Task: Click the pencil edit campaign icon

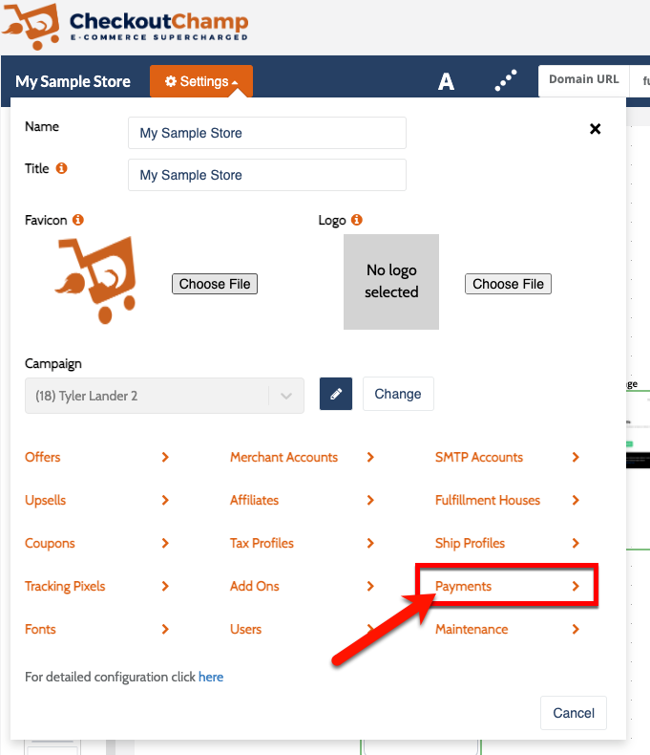Action: pyautogui.click(x=336, y=394)
